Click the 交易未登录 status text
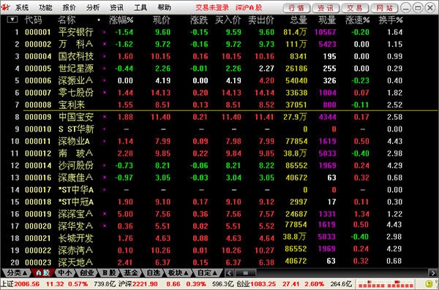The width and height of the screenshot is (439, 290). pyautogui.click(x=212, y=7)
